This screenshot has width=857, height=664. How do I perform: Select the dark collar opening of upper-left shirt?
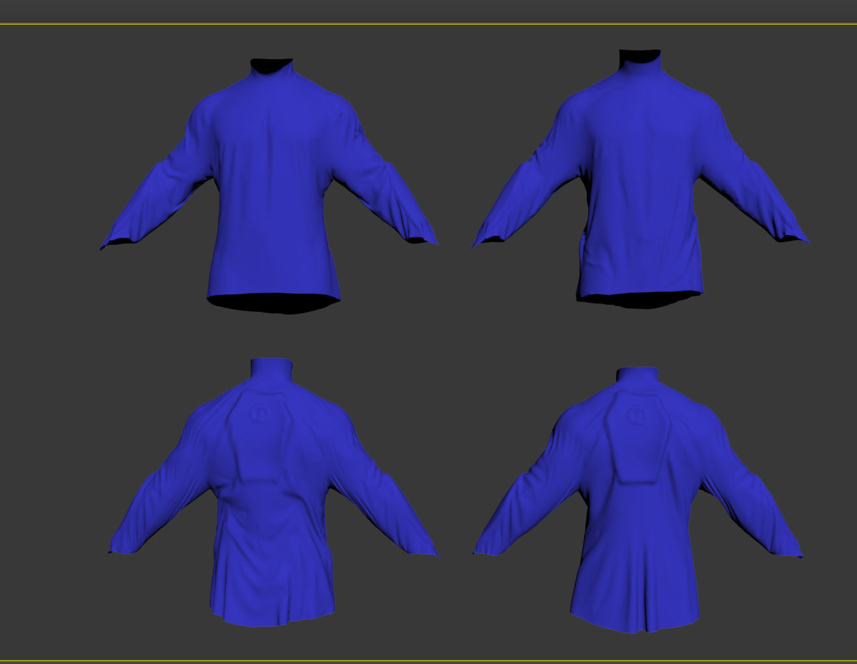[272, 66]
